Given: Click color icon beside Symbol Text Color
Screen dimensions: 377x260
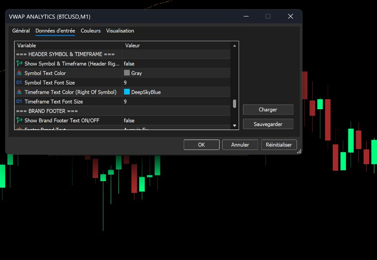Looking at the screenshot, I should [19, 73].
